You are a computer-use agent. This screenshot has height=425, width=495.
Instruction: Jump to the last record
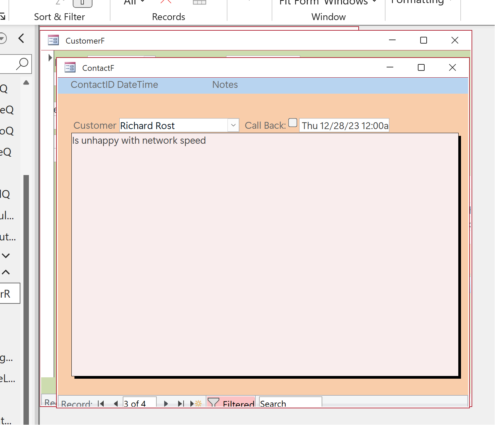click(x=181, y=404)
